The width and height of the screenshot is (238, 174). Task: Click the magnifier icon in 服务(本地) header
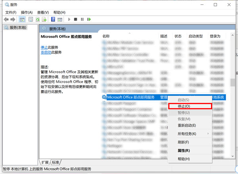(44, 28)
